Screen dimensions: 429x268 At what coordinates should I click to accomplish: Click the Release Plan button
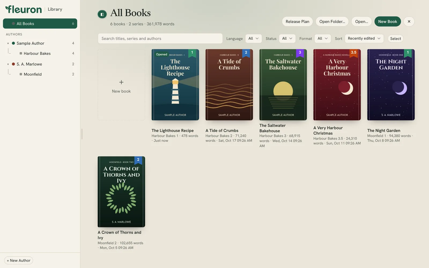tap(297, 21)
